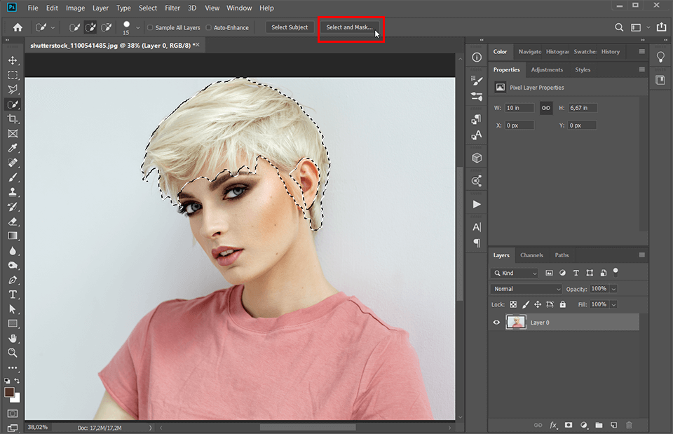Open the Filter menu

(172, 8)
